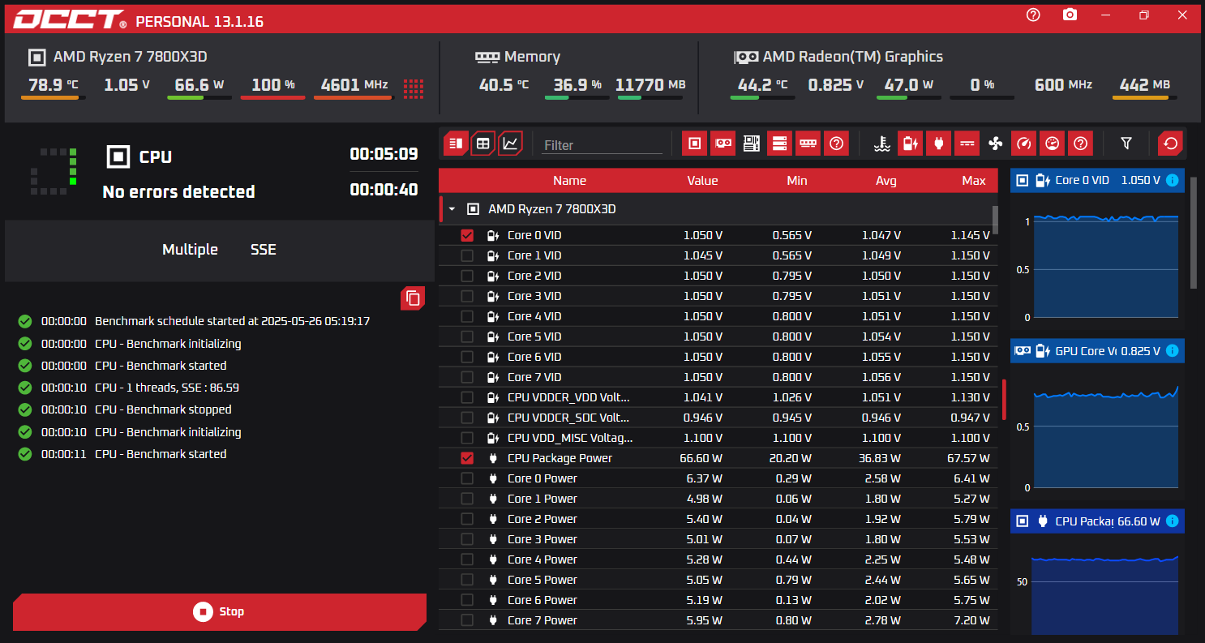Check the Core 3 Power checkbox
This screenshot has height=643, width=1205.
467,539
